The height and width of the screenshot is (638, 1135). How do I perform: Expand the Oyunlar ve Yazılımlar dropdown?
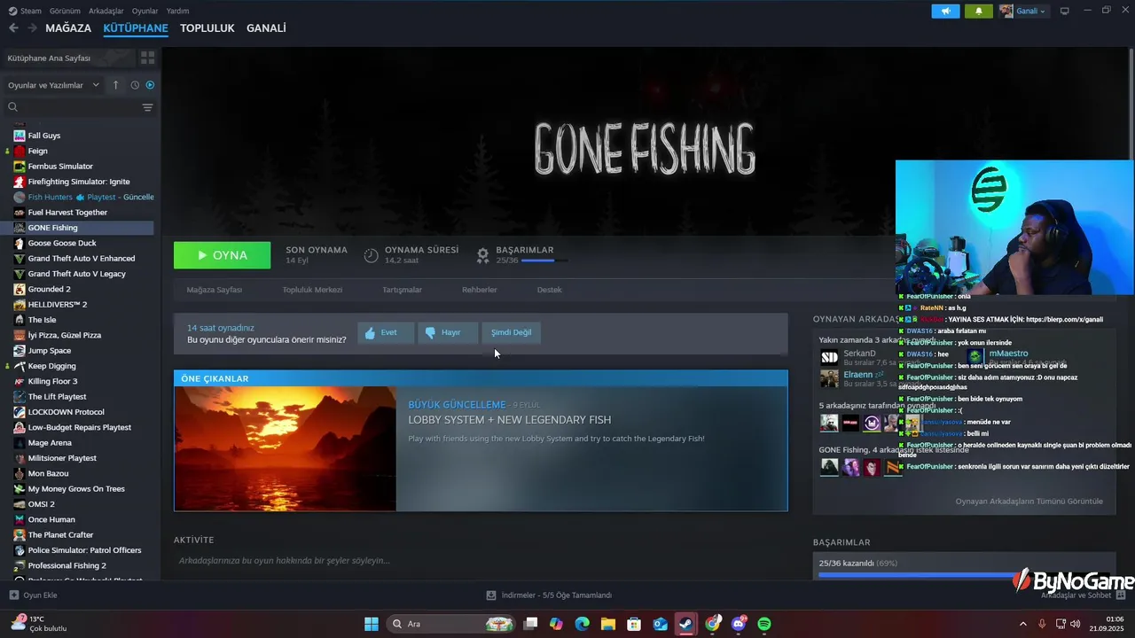coord(53,85)
